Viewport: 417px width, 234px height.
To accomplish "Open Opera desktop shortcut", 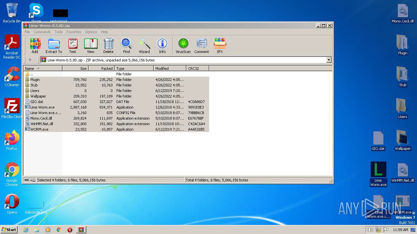I will click(12, 204).
